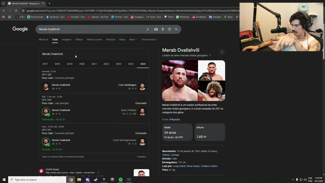
Task: Switch to the Maps search tab
Action: (x=122, y=40)
